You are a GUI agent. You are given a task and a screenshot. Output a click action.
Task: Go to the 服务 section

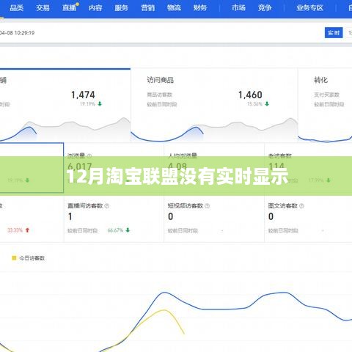(122, 8)
